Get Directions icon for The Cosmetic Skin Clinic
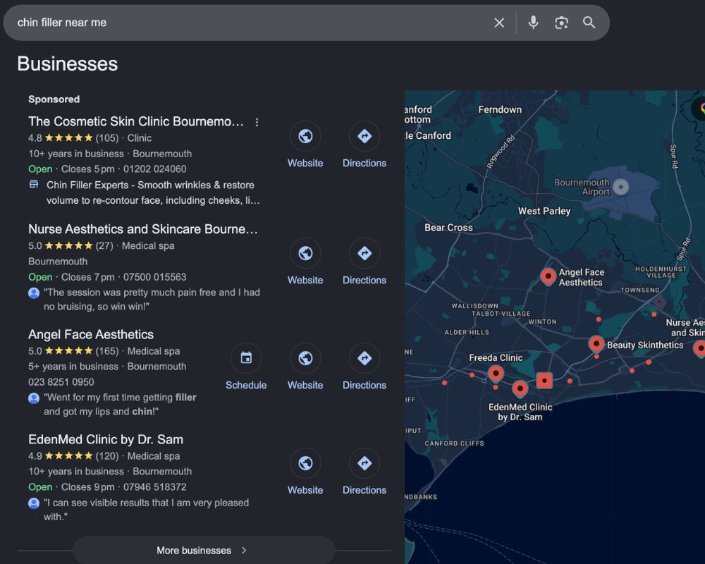 (x=364, y=136)
